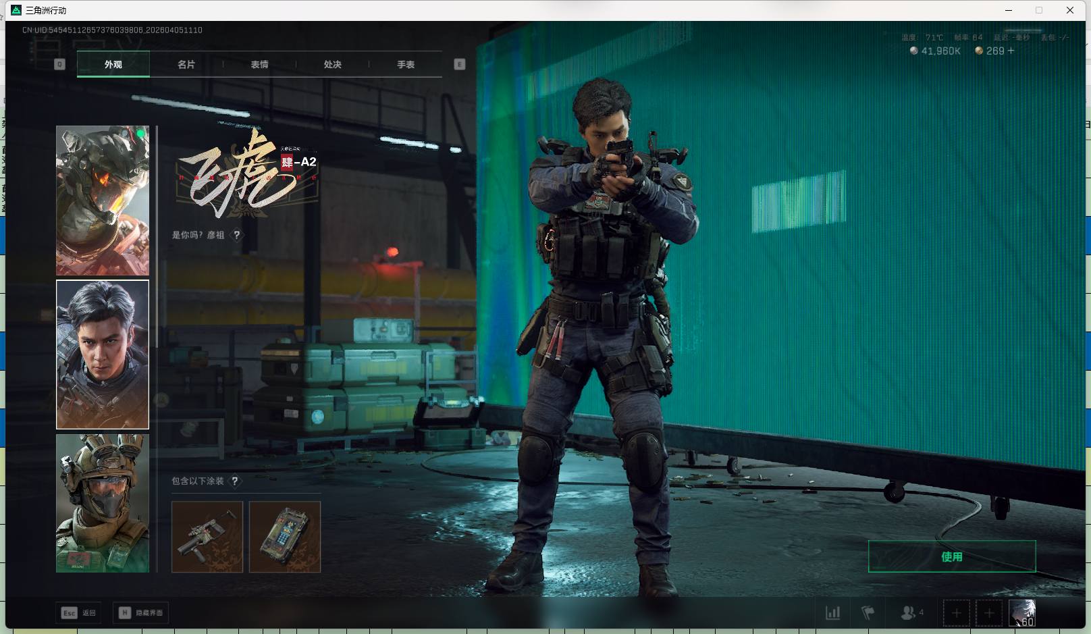Click the plus to add 269 currency
The width and height of the screenshot is (1091, 634).
click(x=1011, y=51)
